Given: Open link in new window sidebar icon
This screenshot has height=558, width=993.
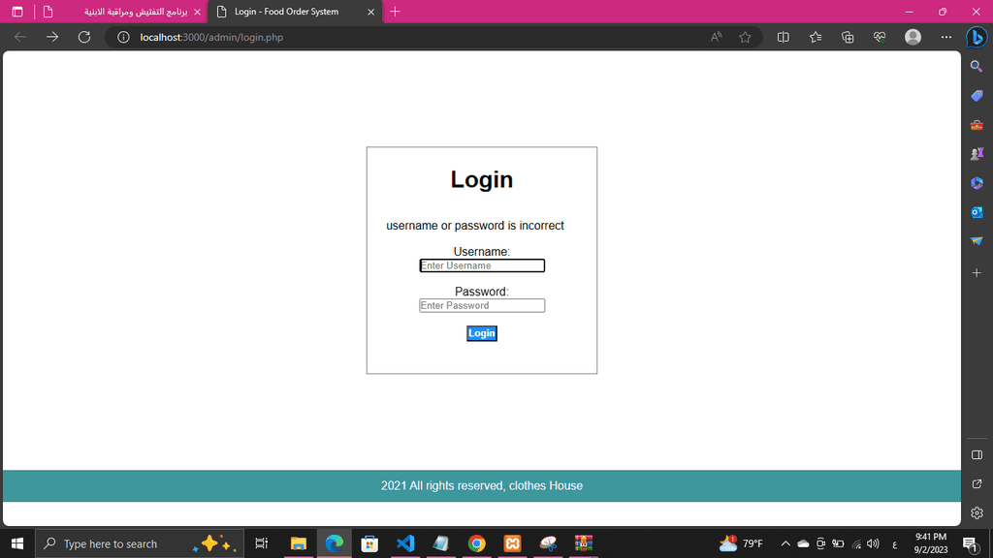Looking at the screenshot, I should pyautogui.click(x=977, y=484).
